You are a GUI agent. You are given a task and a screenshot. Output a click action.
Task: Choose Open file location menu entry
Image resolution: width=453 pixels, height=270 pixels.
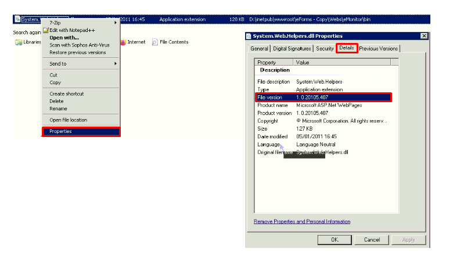pyautogui.click(x=68, y=120)
